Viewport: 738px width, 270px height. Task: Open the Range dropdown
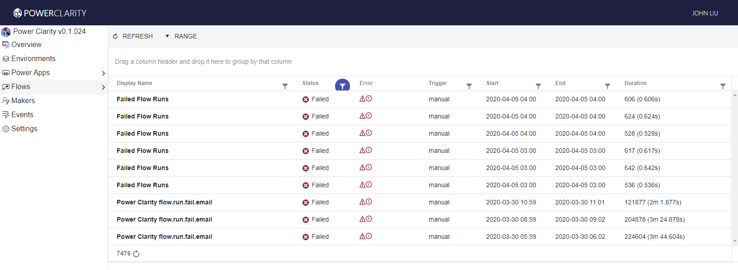(x=181, y=36)
